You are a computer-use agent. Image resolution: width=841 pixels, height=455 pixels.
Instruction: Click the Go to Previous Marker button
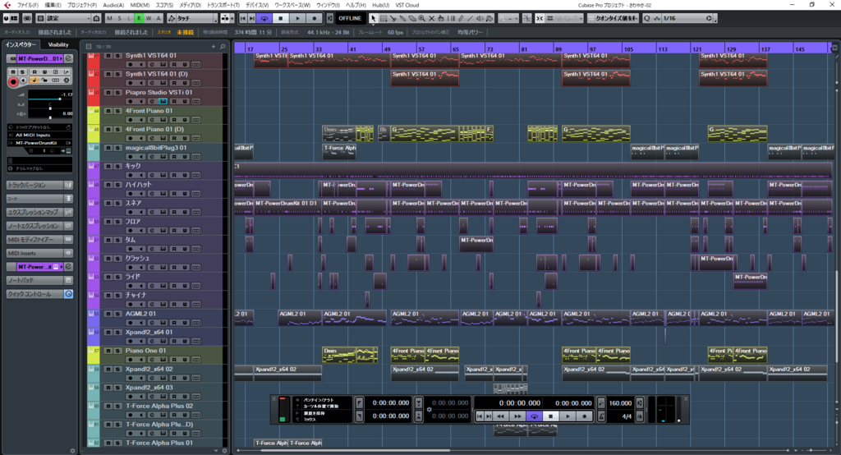[x=243, y=18]
